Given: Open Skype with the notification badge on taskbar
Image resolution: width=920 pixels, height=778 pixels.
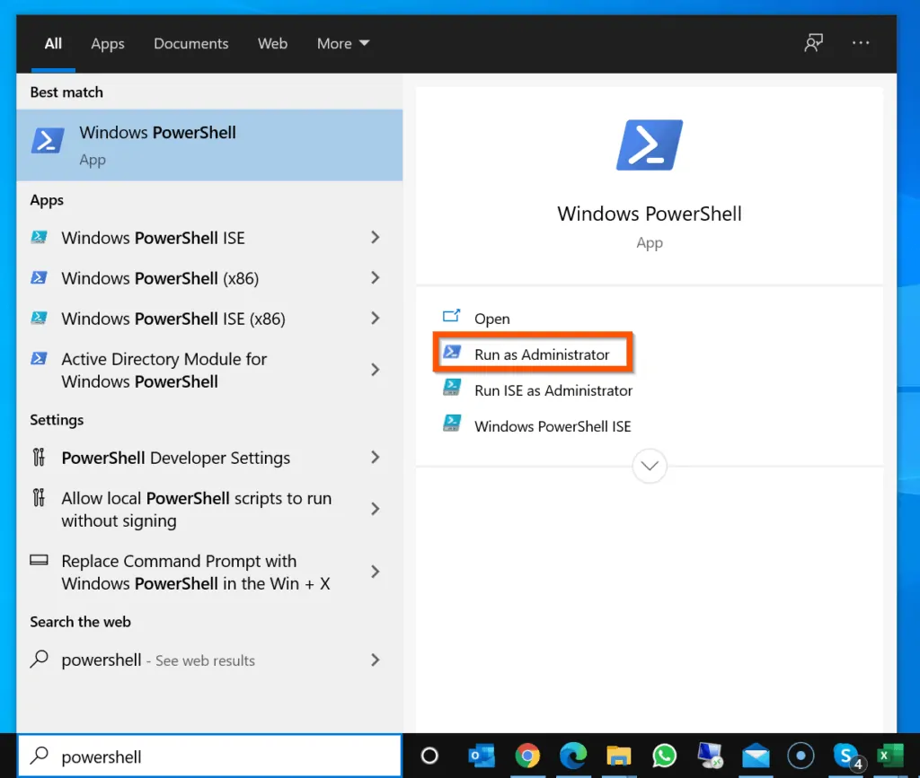Looking at the screenshot, I should coord(845,756).
